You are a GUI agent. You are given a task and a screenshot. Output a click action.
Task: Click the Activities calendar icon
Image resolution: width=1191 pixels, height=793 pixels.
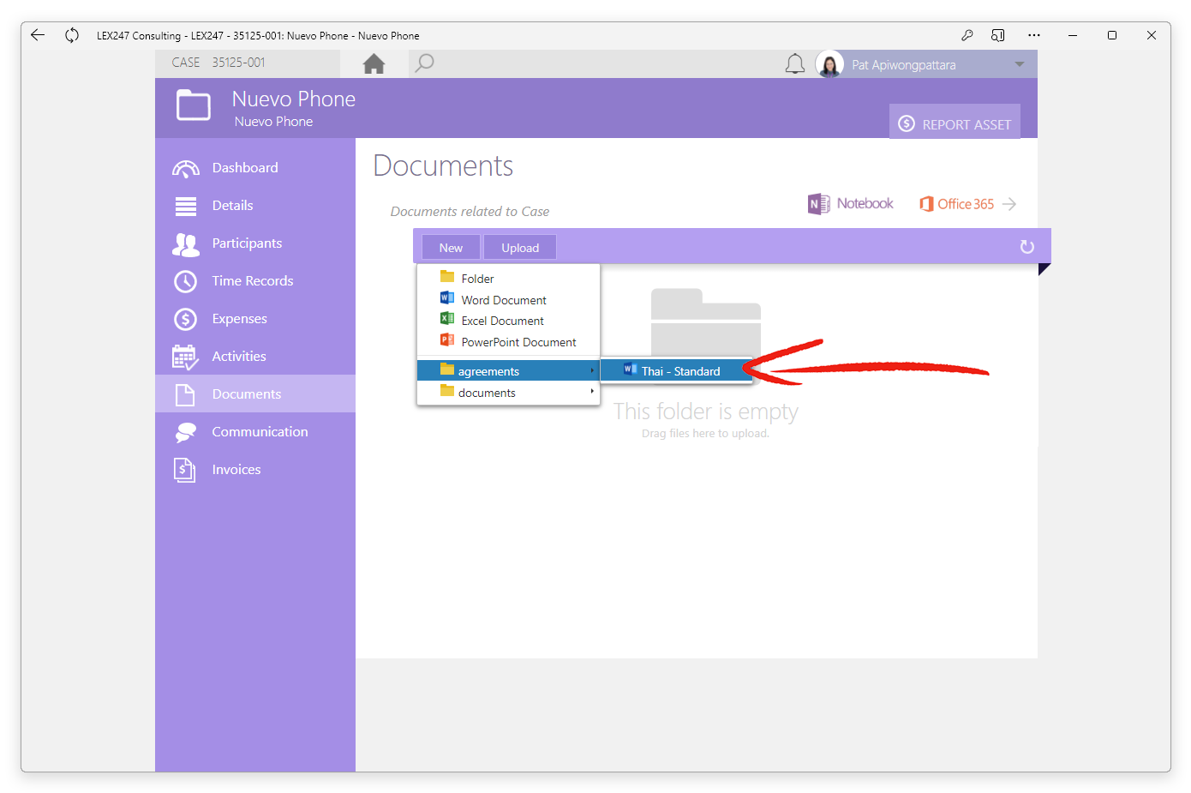(186, 357)
